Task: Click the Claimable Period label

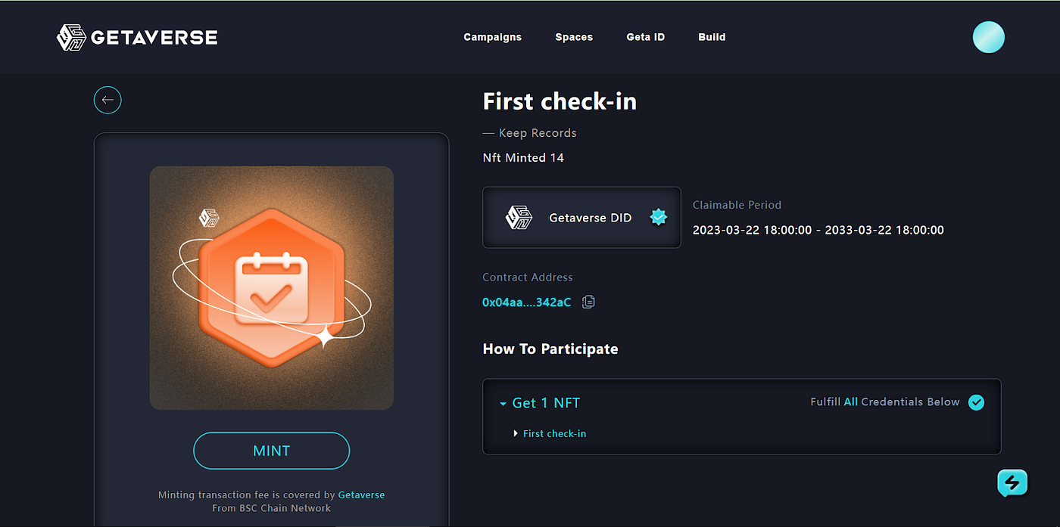Action: click(737, 205)
